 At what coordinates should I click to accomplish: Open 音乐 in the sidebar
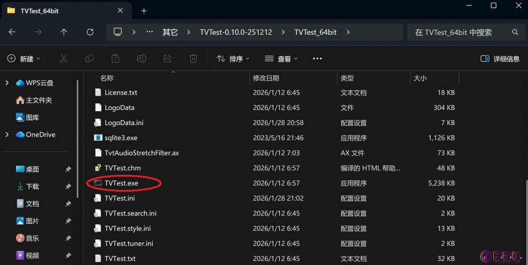27,238
